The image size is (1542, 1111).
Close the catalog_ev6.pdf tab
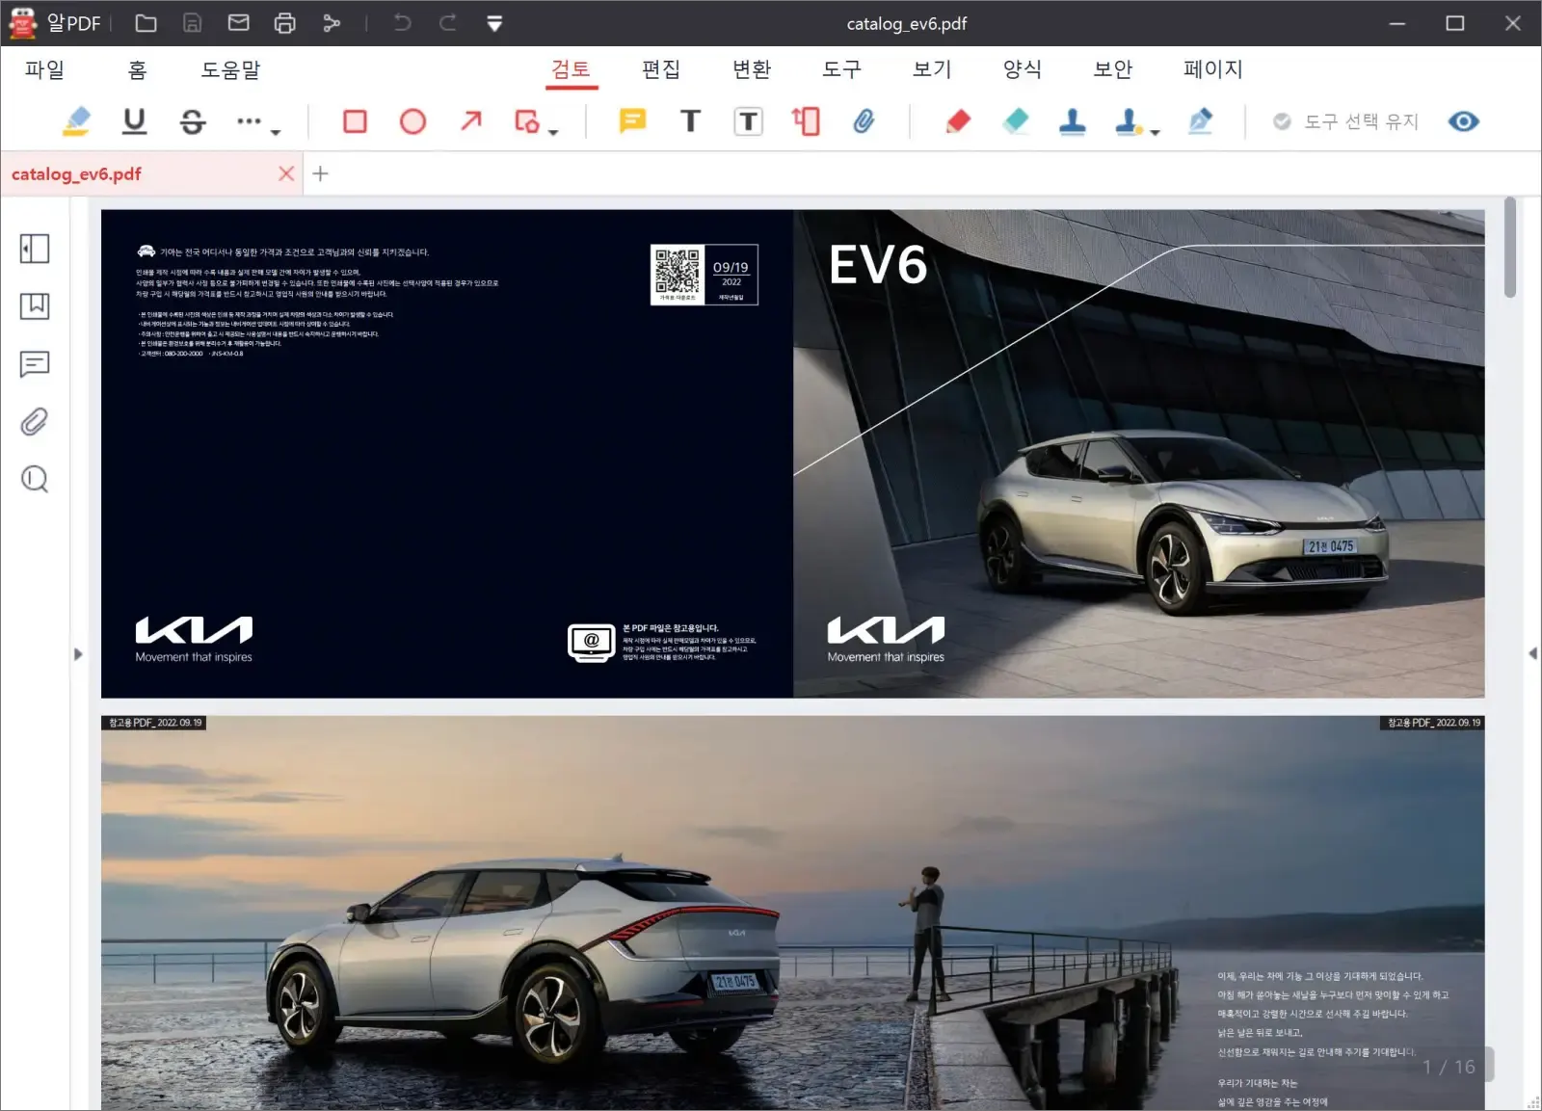point(286,173)
